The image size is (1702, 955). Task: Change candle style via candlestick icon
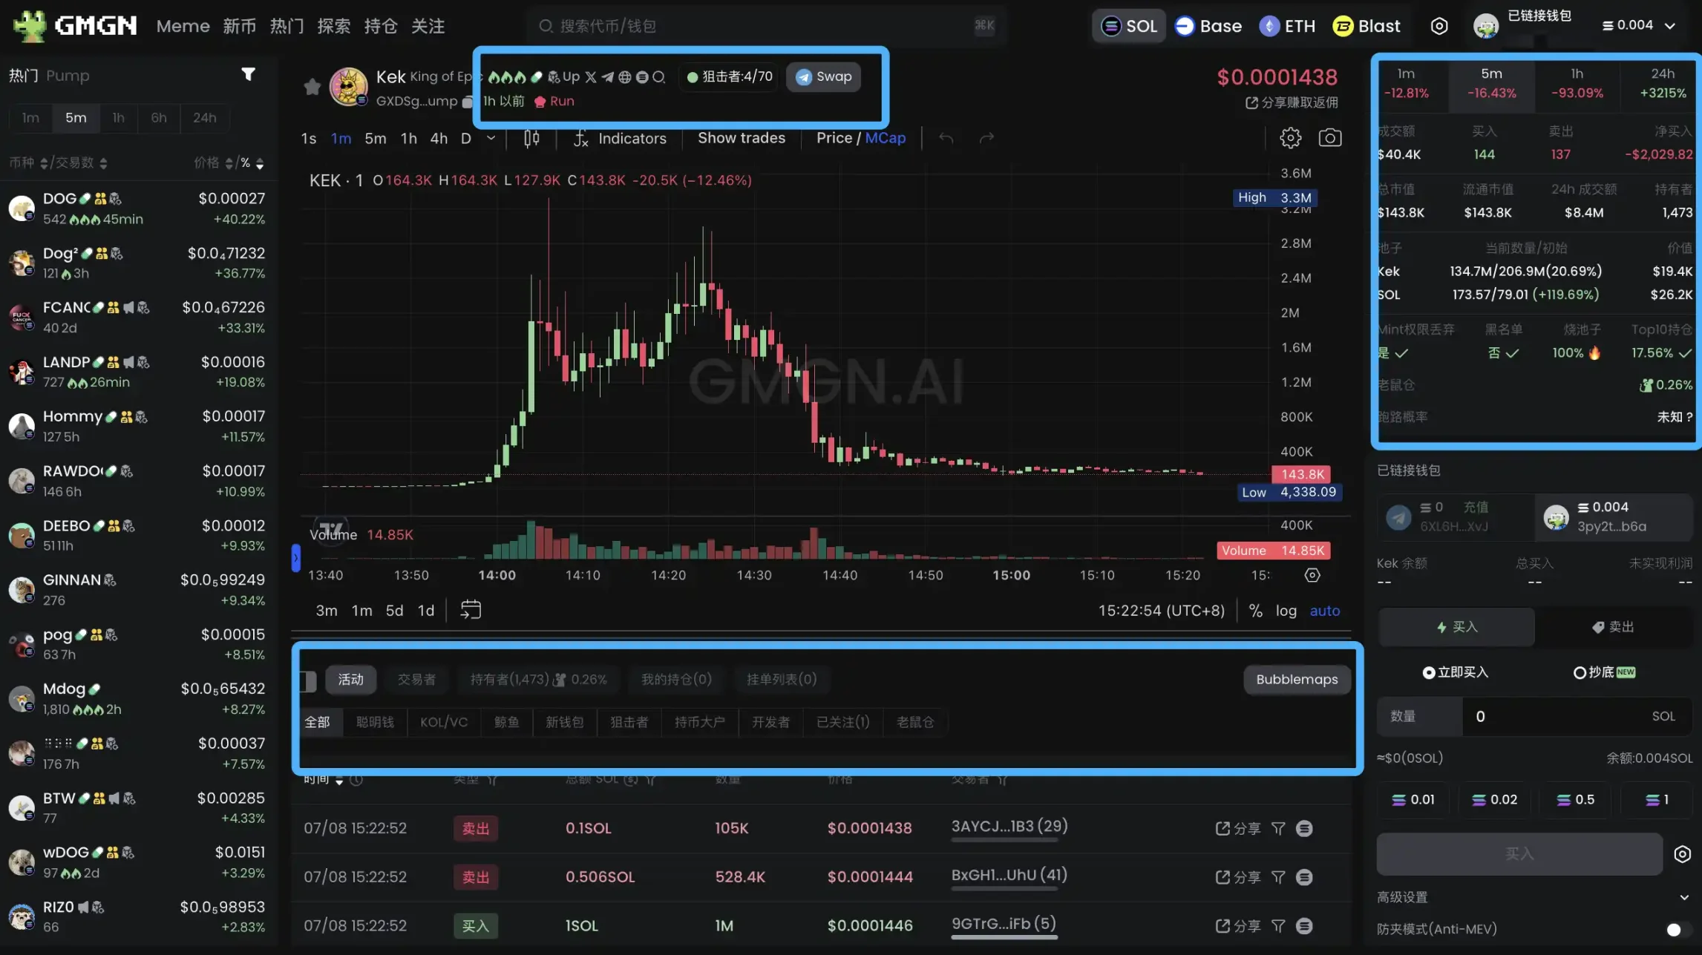pos(531,138)
